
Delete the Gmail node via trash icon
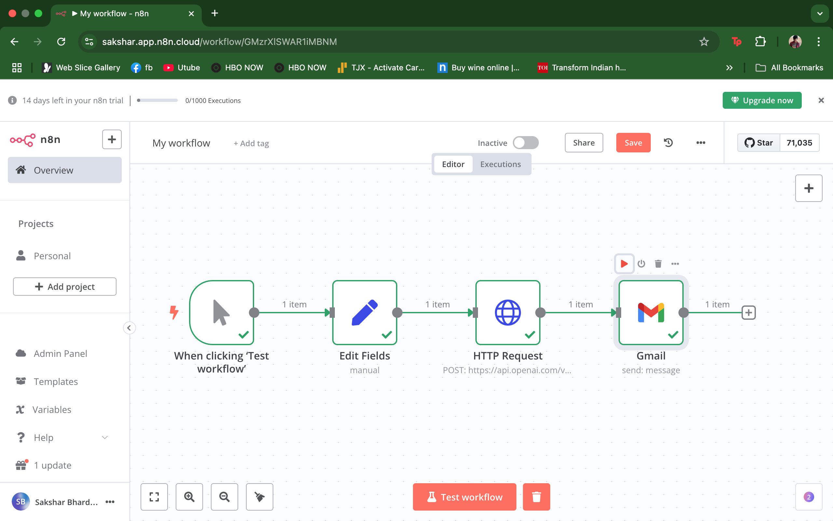(658, 264)
